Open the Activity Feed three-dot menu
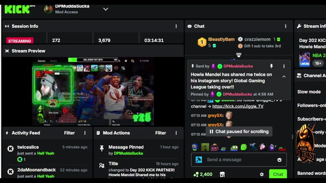This screenshot has height=183, width=326. point(85,133)
